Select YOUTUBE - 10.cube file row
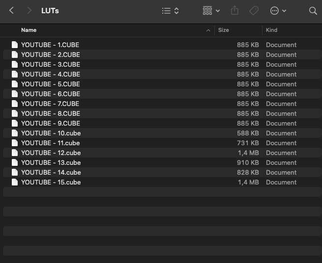322x263 pixels. 51,133
